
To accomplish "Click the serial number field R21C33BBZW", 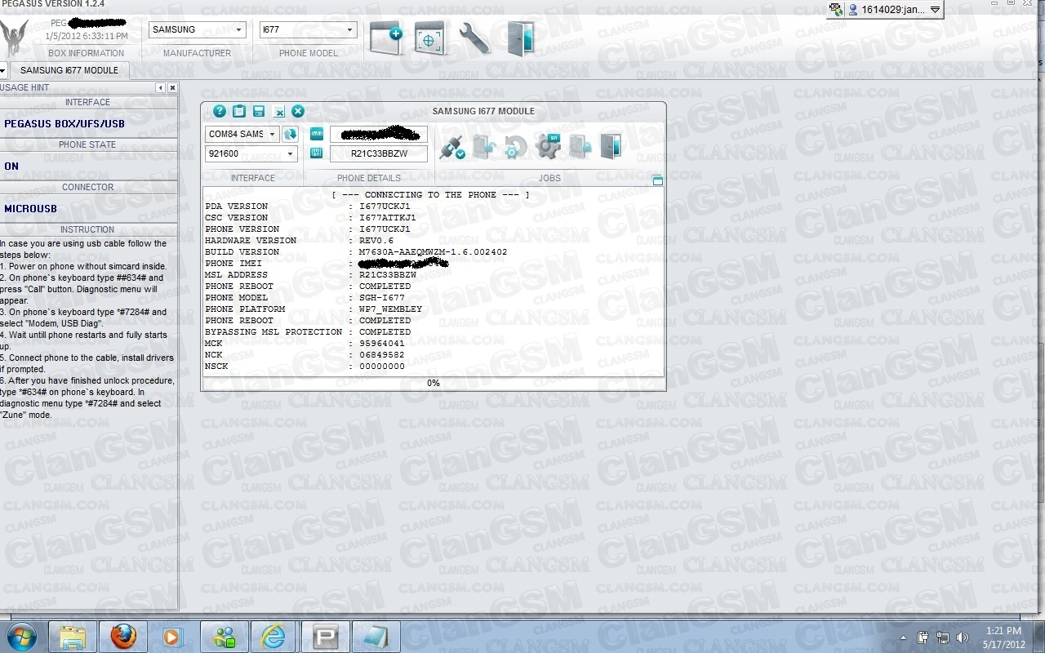I will point(379,153).
